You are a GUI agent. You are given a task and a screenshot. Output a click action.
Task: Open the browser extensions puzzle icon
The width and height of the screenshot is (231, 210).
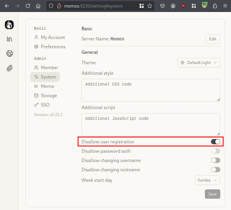pyautogui.click(x=215, y=6)
